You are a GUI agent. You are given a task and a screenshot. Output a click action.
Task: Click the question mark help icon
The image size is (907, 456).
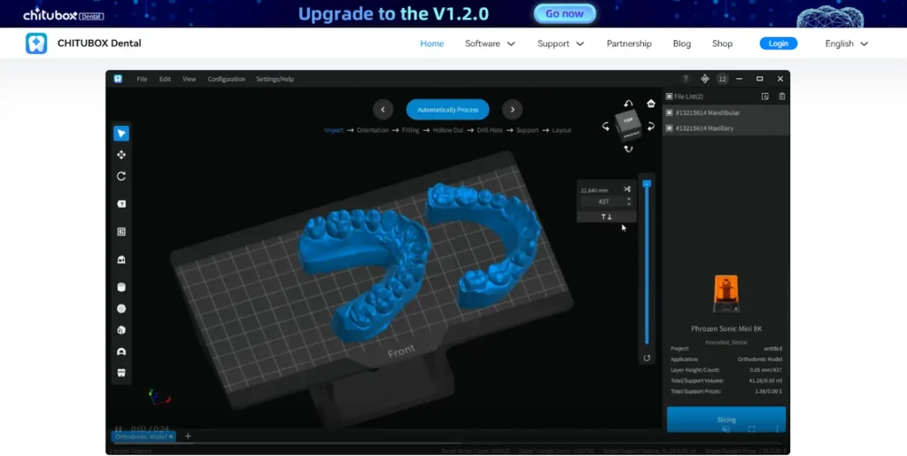click(686, 79)
